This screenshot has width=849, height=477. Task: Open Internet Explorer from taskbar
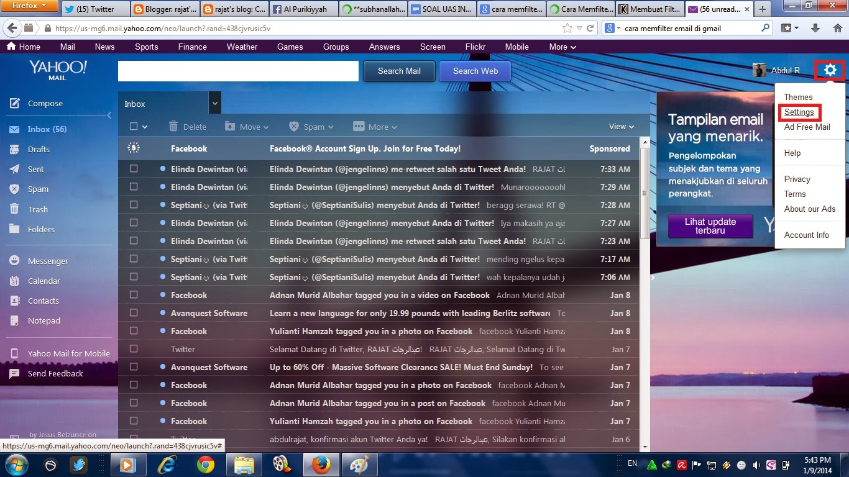click(x=167, y=465)
